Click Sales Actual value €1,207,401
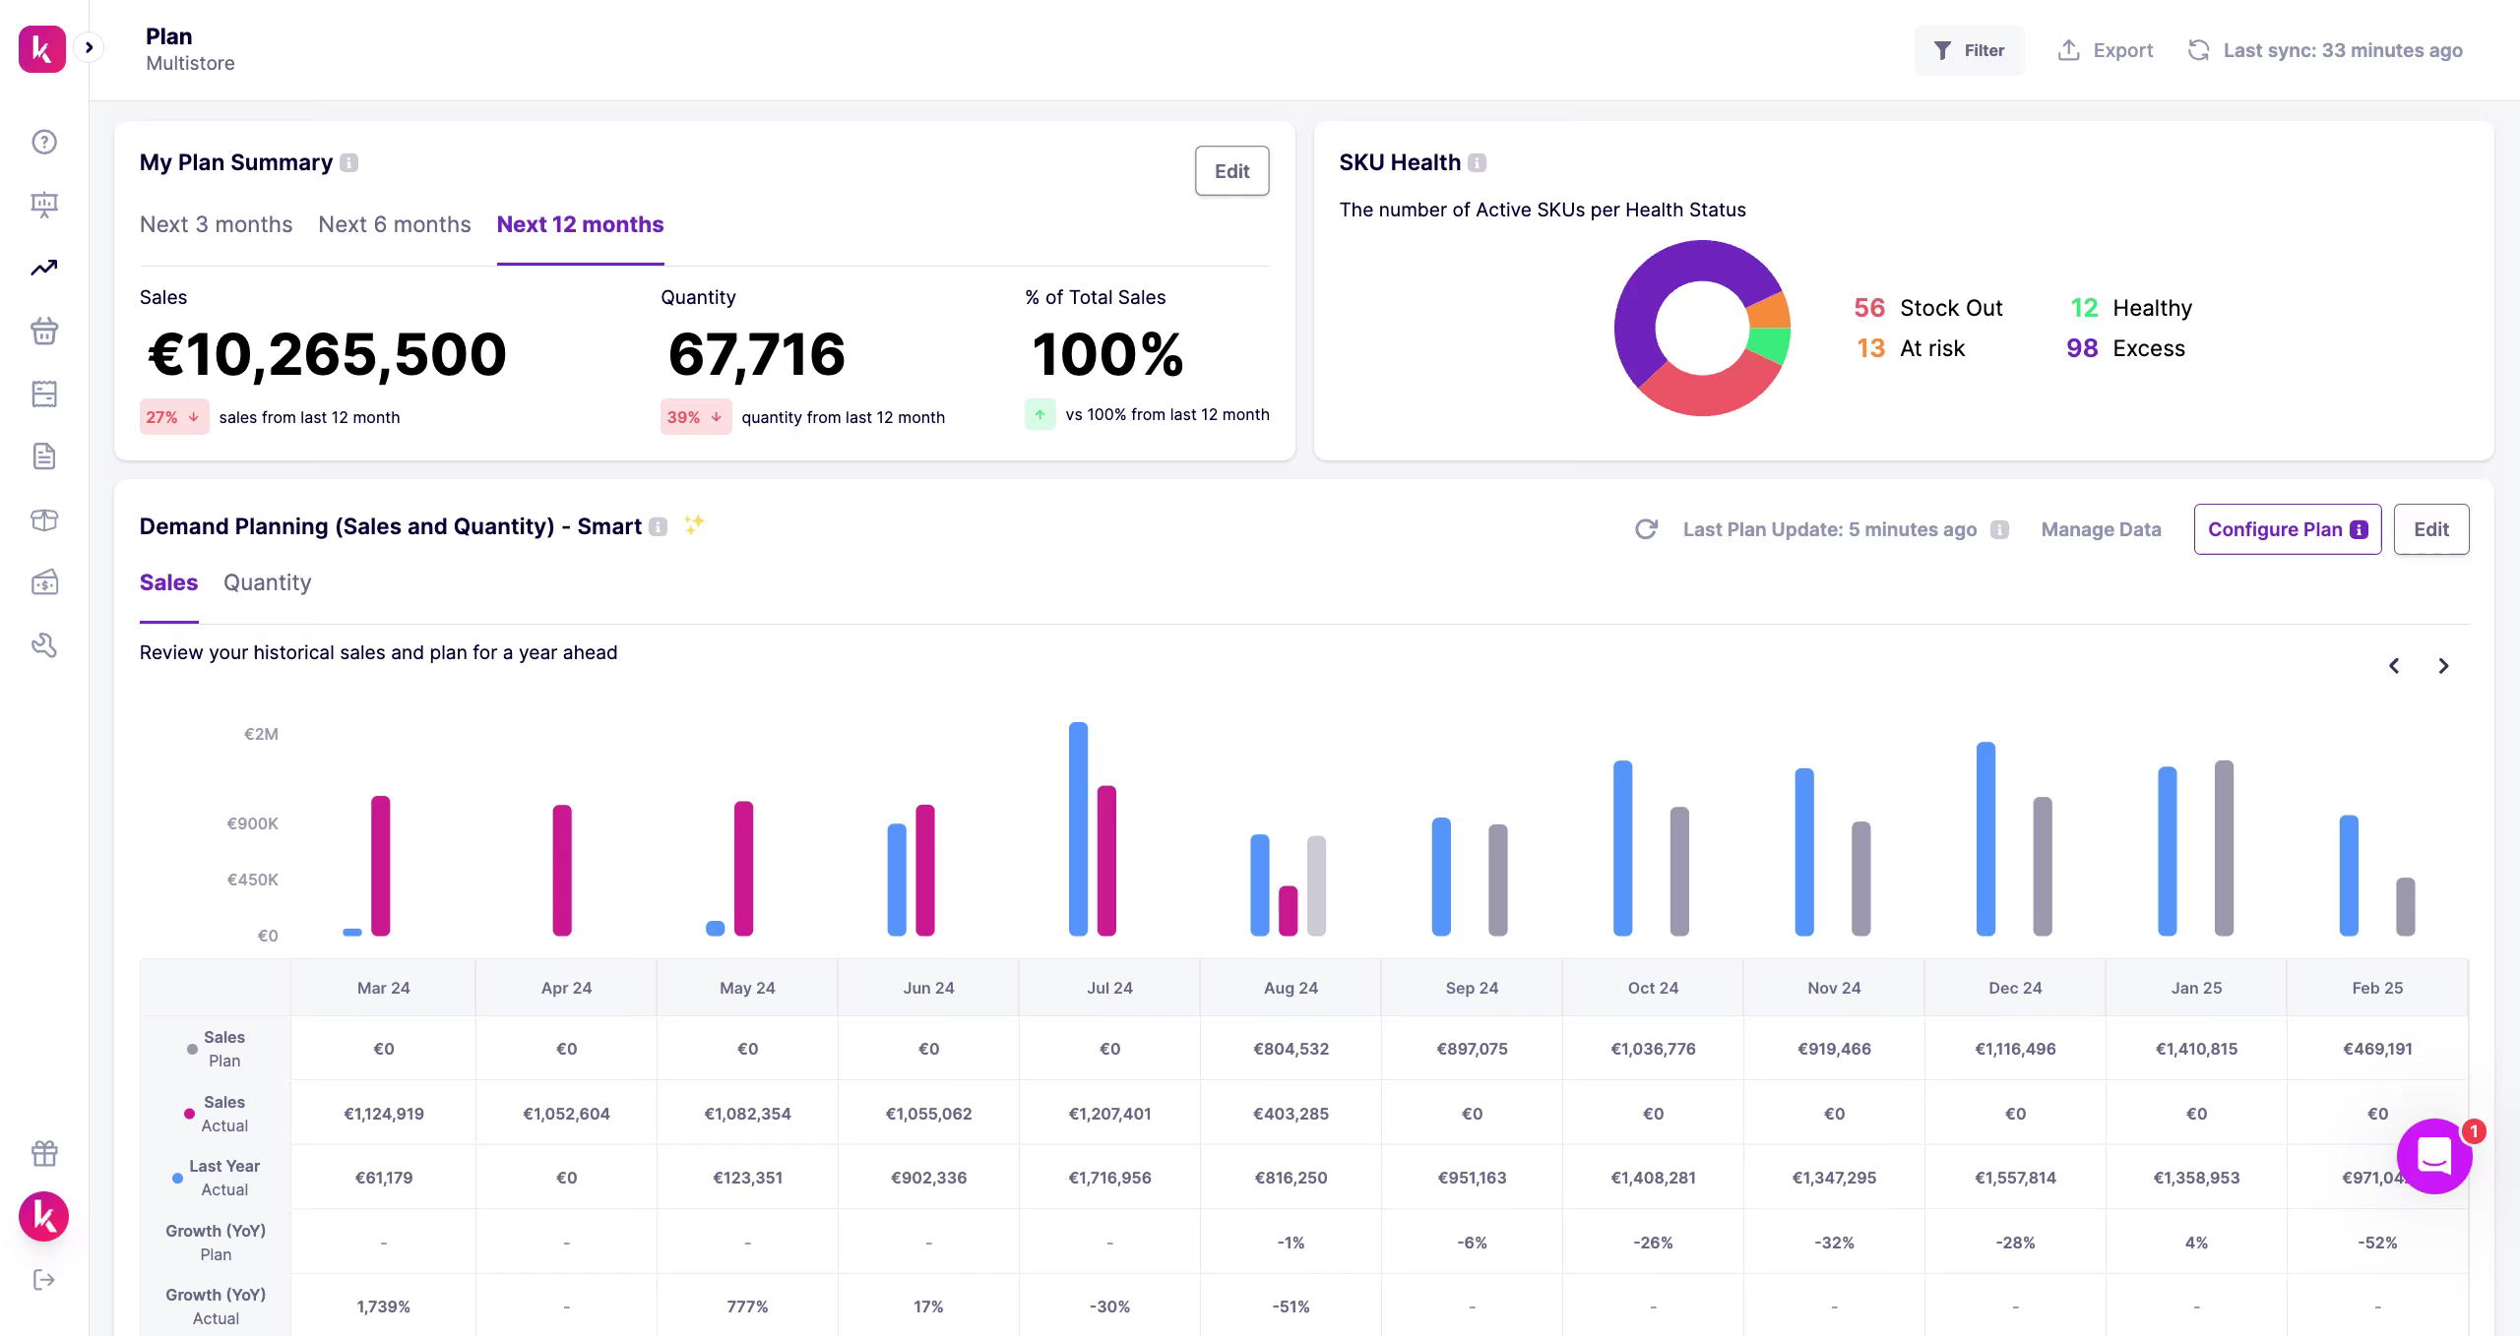 [x=1109, y=1114]
